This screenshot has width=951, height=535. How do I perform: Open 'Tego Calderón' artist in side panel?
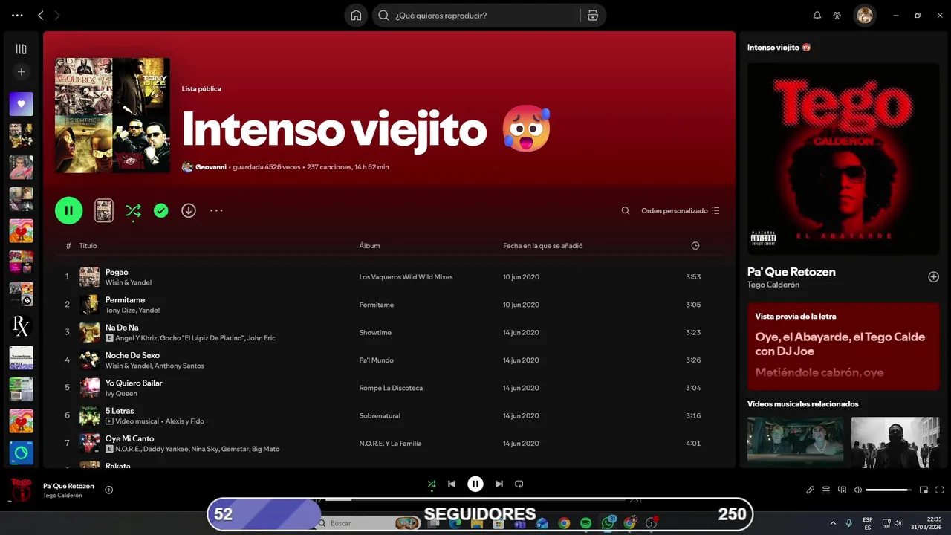pos(773,285)
